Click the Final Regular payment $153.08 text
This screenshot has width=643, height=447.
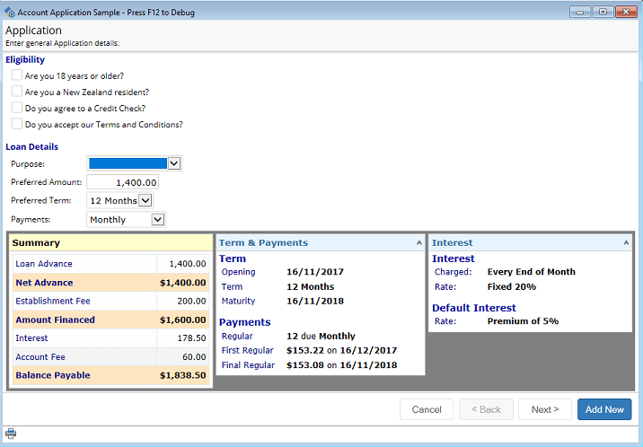click(305, 365)
